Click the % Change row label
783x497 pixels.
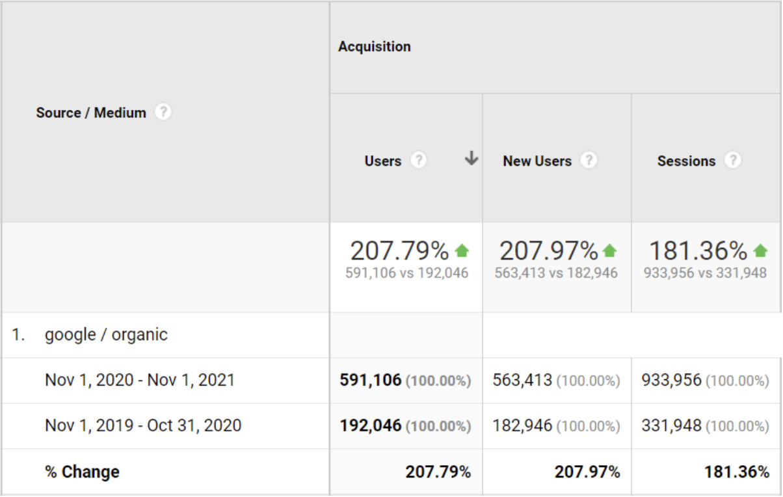(82, 472)
